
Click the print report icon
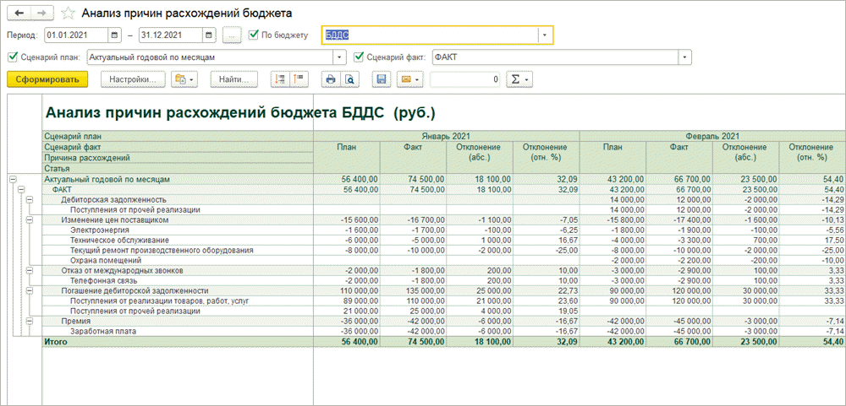coord(331,79)
